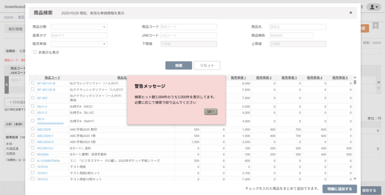This screenshot has height=195, width=385.
Task: Check the box for product SF-001-01-B
Action: pyautogui.click(x=33, y=83)
